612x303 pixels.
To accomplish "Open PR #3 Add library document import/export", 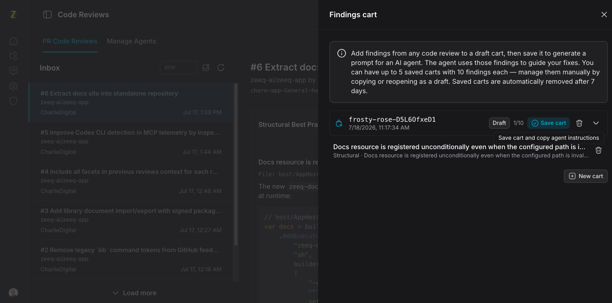I will pyautogui.click(x=131, y=220).
